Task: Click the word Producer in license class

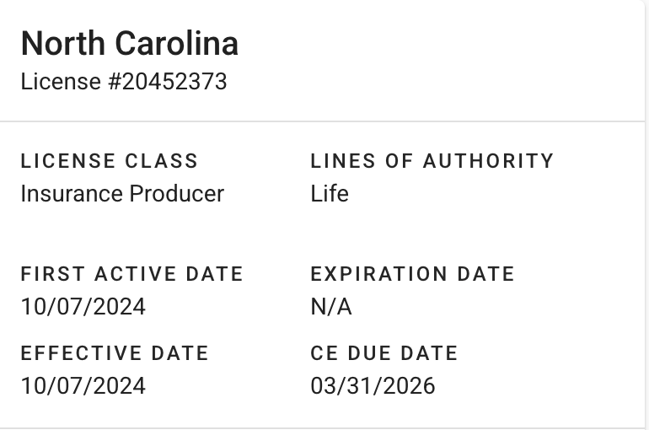Action: pos(176,194)
